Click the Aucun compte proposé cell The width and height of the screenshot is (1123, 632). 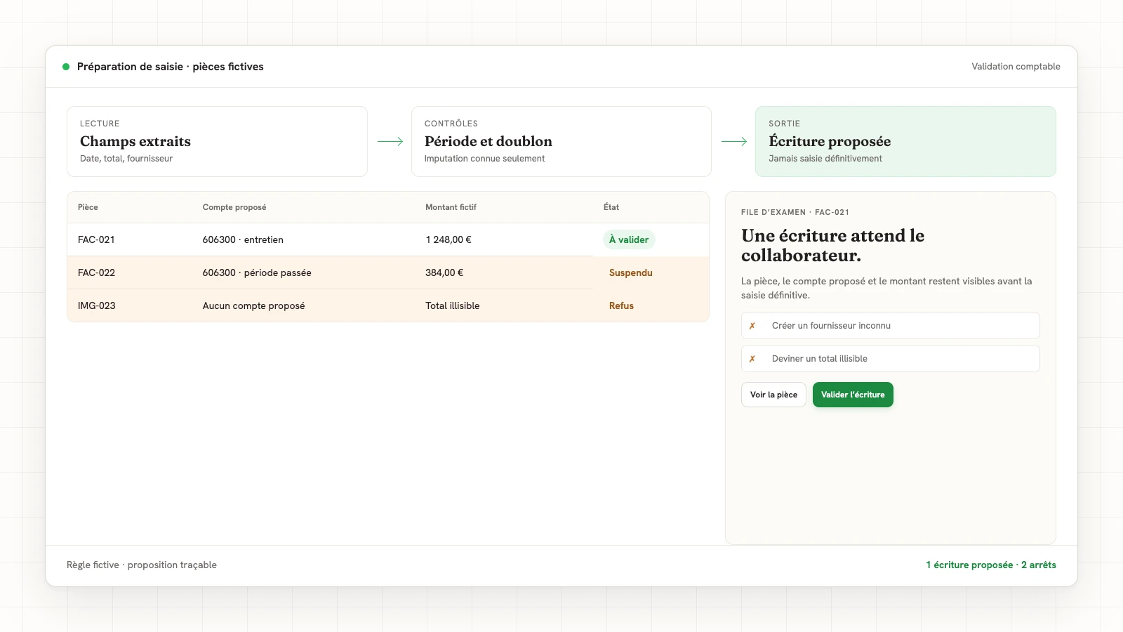(253, 305)
